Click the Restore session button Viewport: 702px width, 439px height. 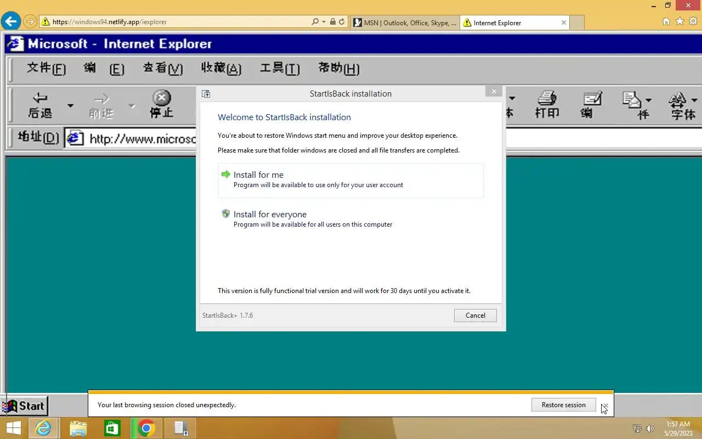pyautogui.click(x=564, y=405)
